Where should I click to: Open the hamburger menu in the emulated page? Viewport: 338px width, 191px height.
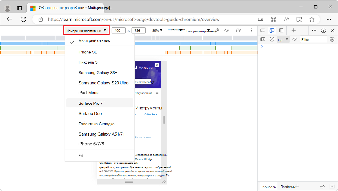coord(157,93)
